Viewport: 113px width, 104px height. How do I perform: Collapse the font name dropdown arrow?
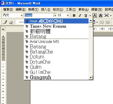click(x=55, y=16)
